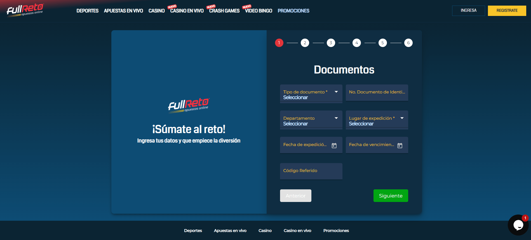Focus the Código Referido field
This screenshot has height=240, width=531.
tap(311, 171)
